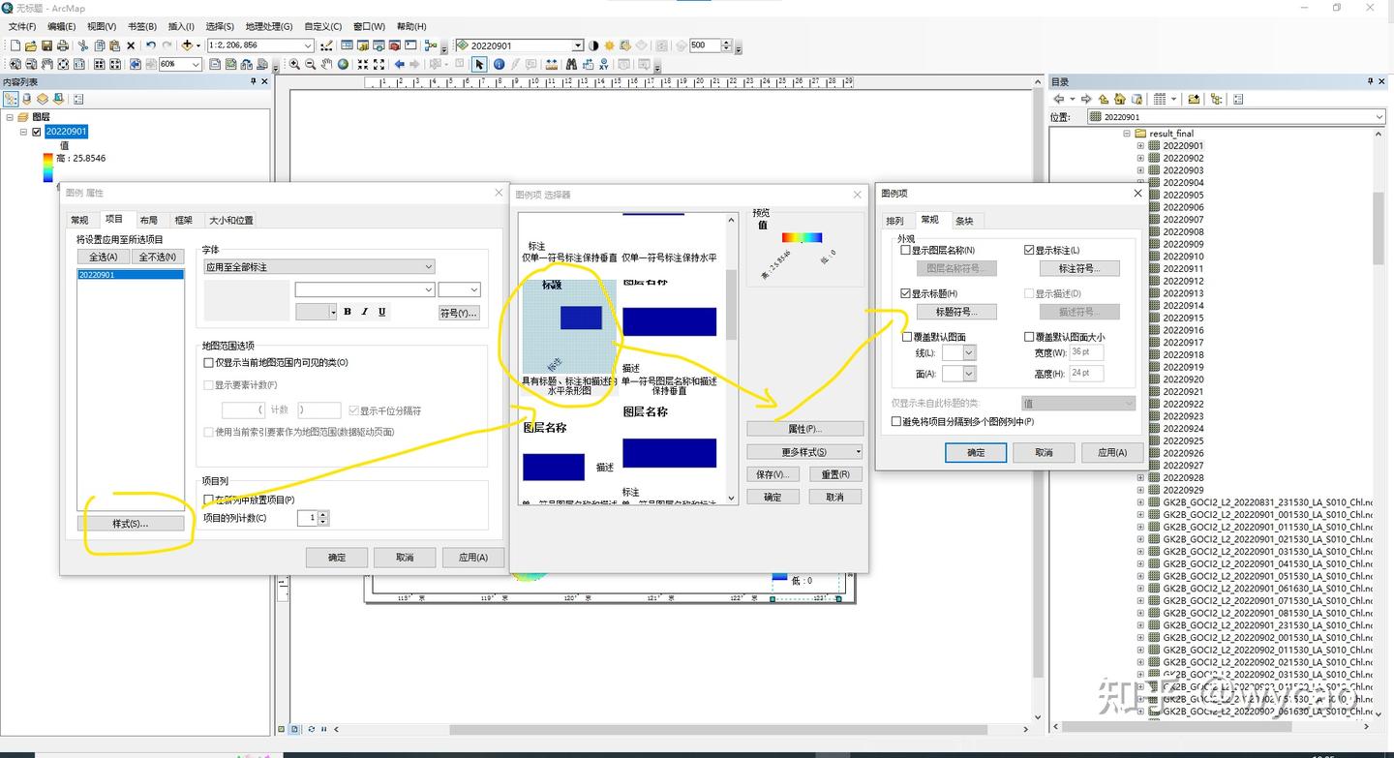This screenshot has height=758, width=1394.
Task: Switch to List By Drawing Order
Action: point(11,99)
